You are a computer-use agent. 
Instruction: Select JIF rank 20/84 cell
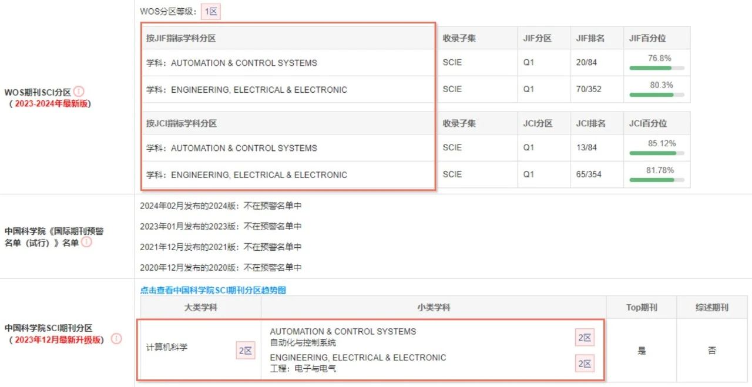pyautogui.click(x=597, y=62)
